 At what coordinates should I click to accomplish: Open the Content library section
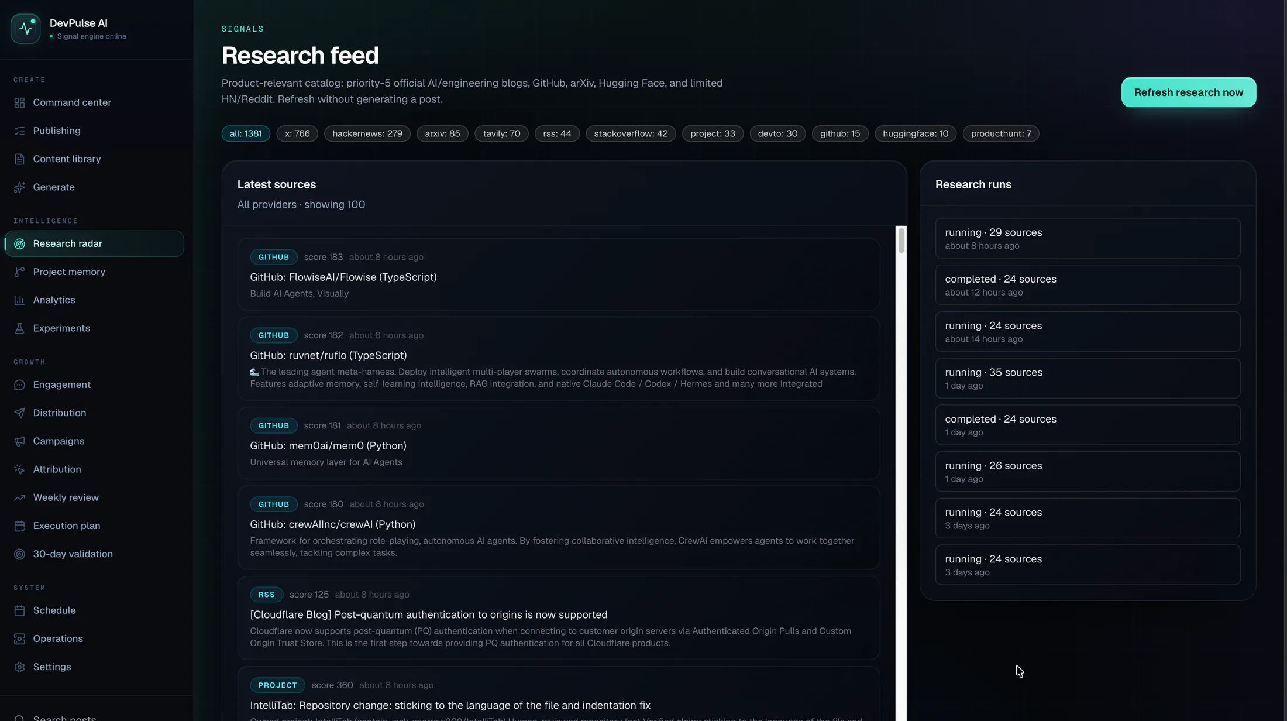point(94,159)
